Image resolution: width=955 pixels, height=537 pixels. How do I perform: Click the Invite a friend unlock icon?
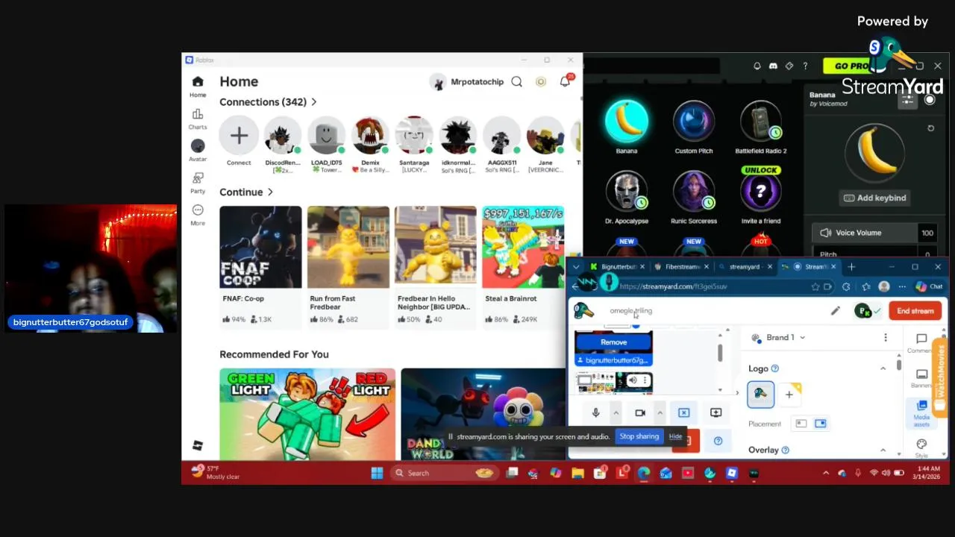pos(760,192)
